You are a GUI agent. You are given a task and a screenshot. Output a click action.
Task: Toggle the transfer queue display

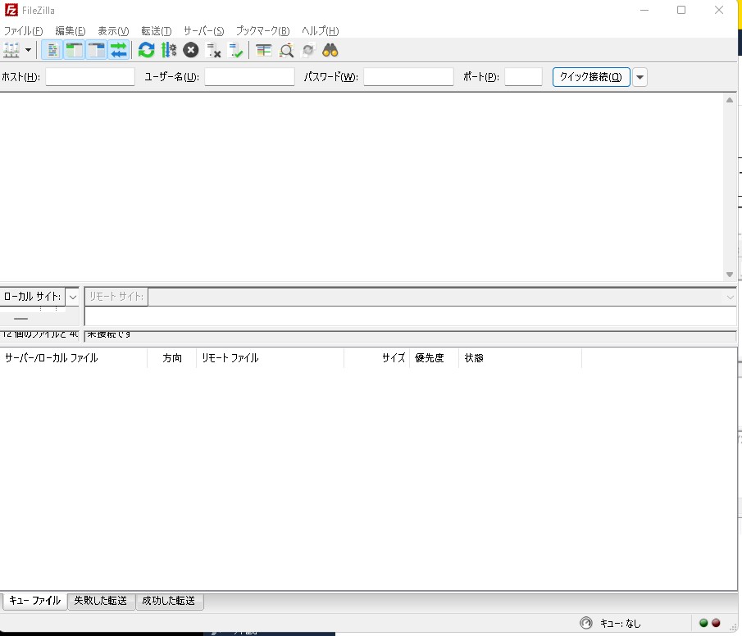coord(119,50)
